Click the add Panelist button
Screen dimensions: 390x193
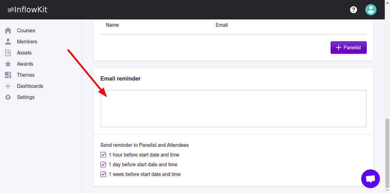[348, 48]
